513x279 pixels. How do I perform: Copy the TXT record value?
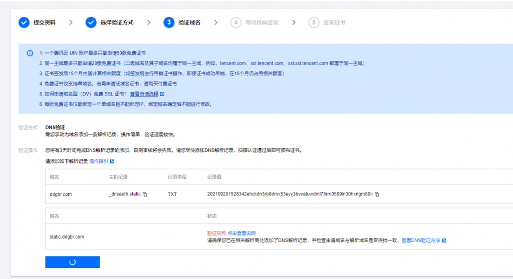377,194
